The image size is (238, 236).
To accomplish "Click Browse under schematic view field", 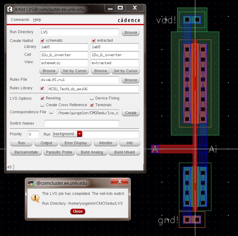I will pos(49,71).
